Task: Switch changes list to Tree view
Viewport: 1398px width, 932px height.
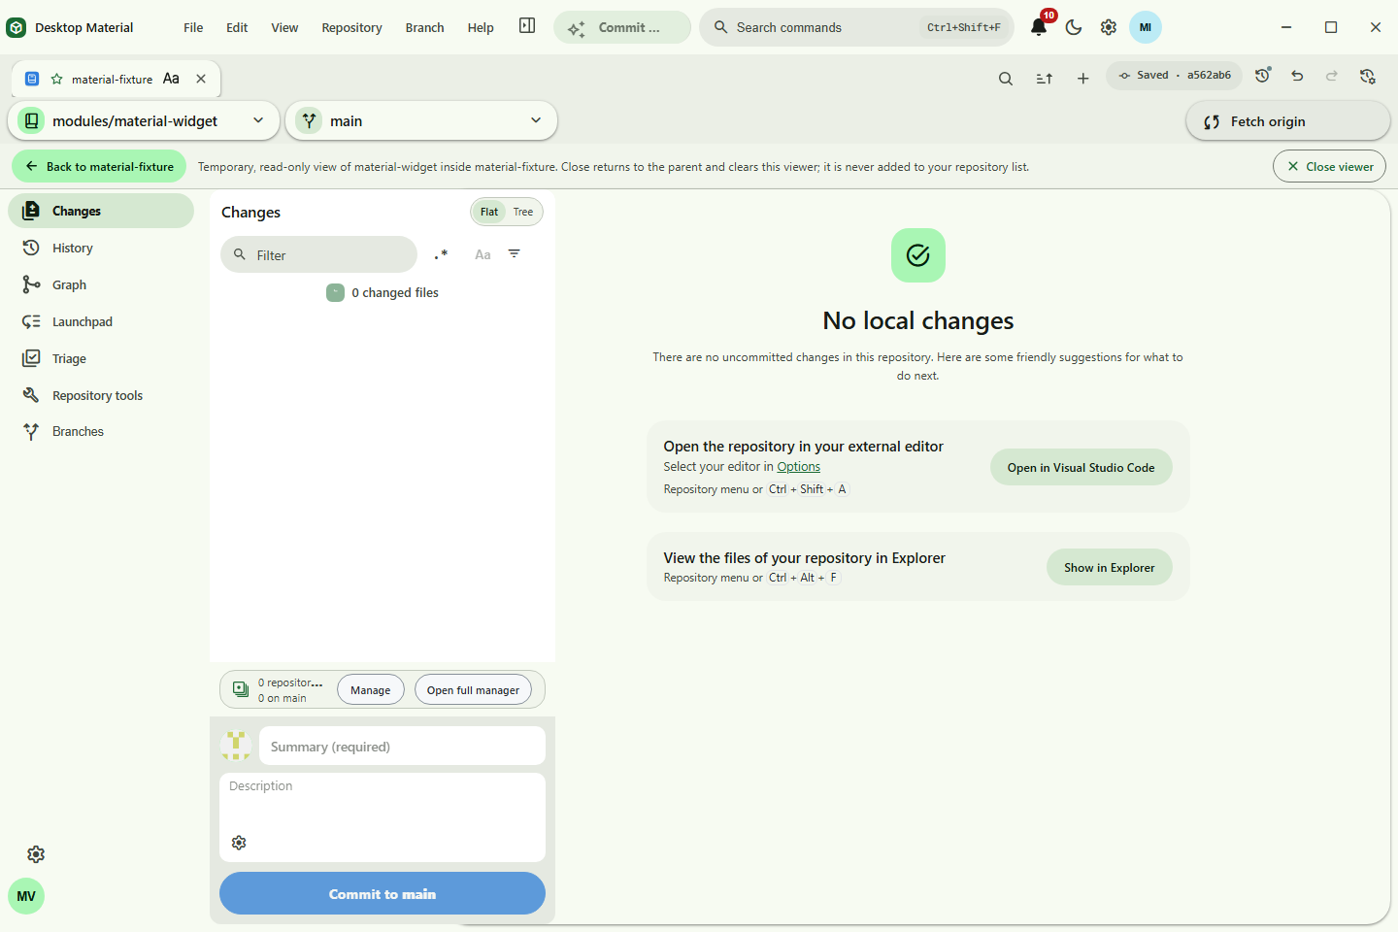Action: click(523, 212)
